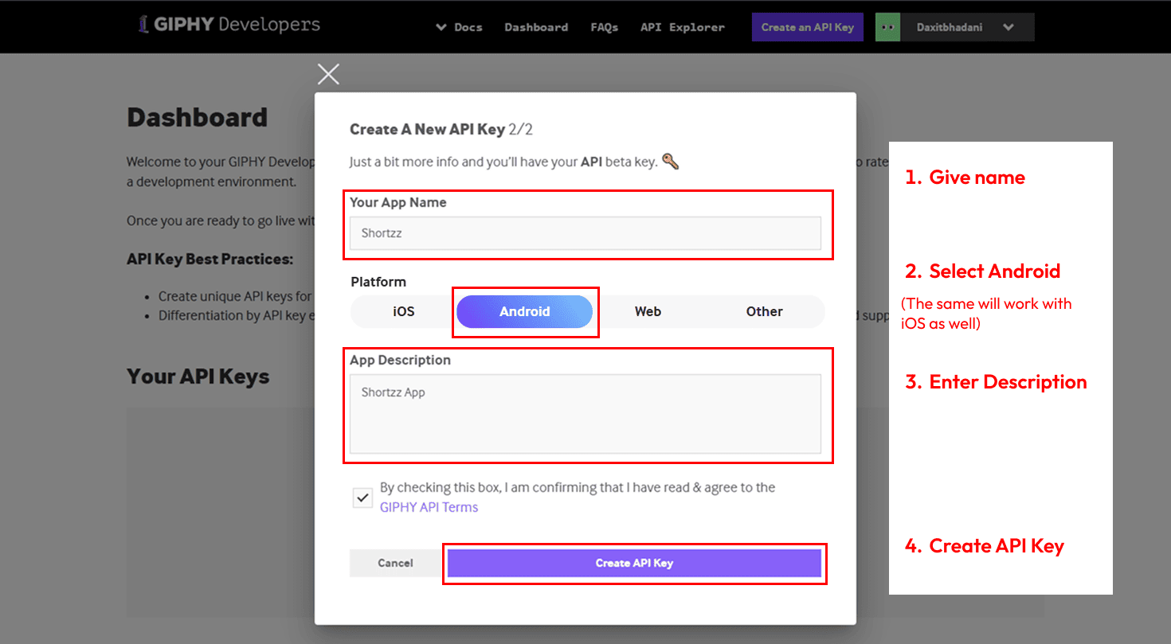Choose the Other platform option
The image size is (1171, 644).
(764, 311)
